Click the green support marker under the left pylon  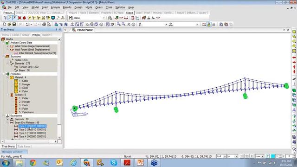pos(116,109)
